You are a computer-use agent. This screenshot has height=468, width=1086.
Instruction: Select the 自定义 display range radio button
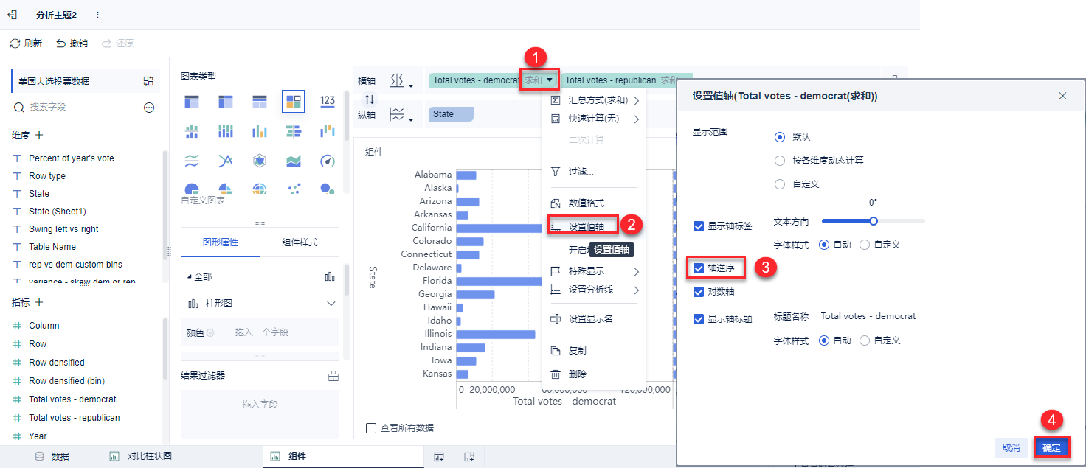point(780,184)
